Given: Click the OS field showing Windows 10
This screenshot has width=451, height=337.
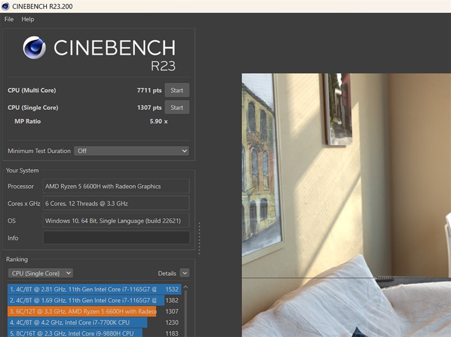Looking at the screenshot, I should (116, 221).
